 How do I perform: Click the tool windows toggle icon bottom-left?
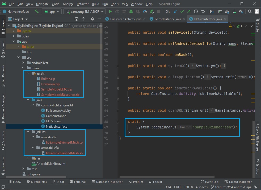point(3,187)
